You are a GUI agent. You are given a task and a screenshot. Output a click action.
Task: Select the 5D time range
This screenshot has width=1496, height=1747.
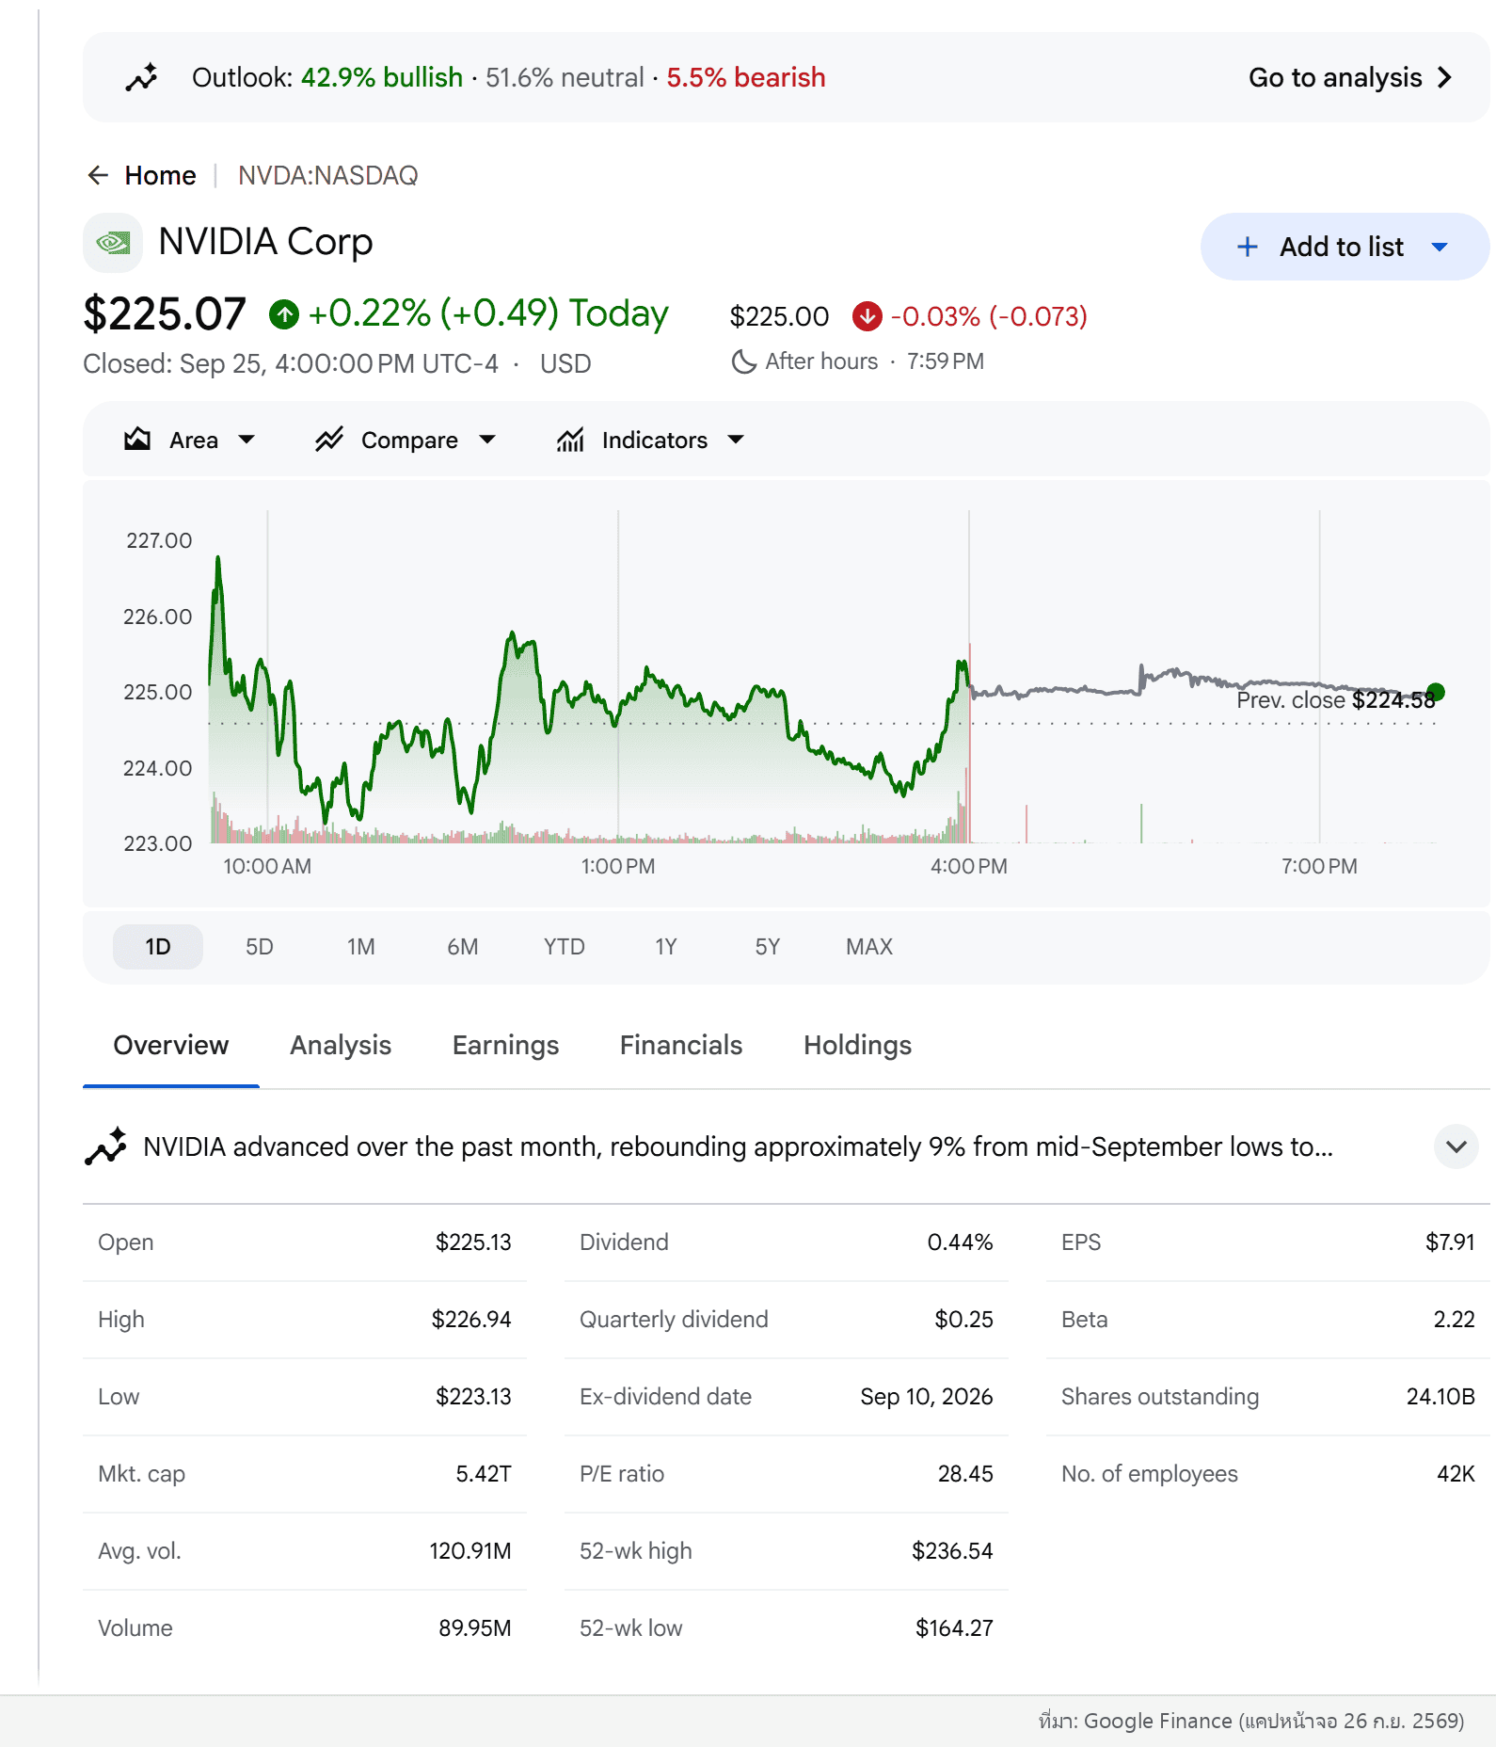coord(260,947)
